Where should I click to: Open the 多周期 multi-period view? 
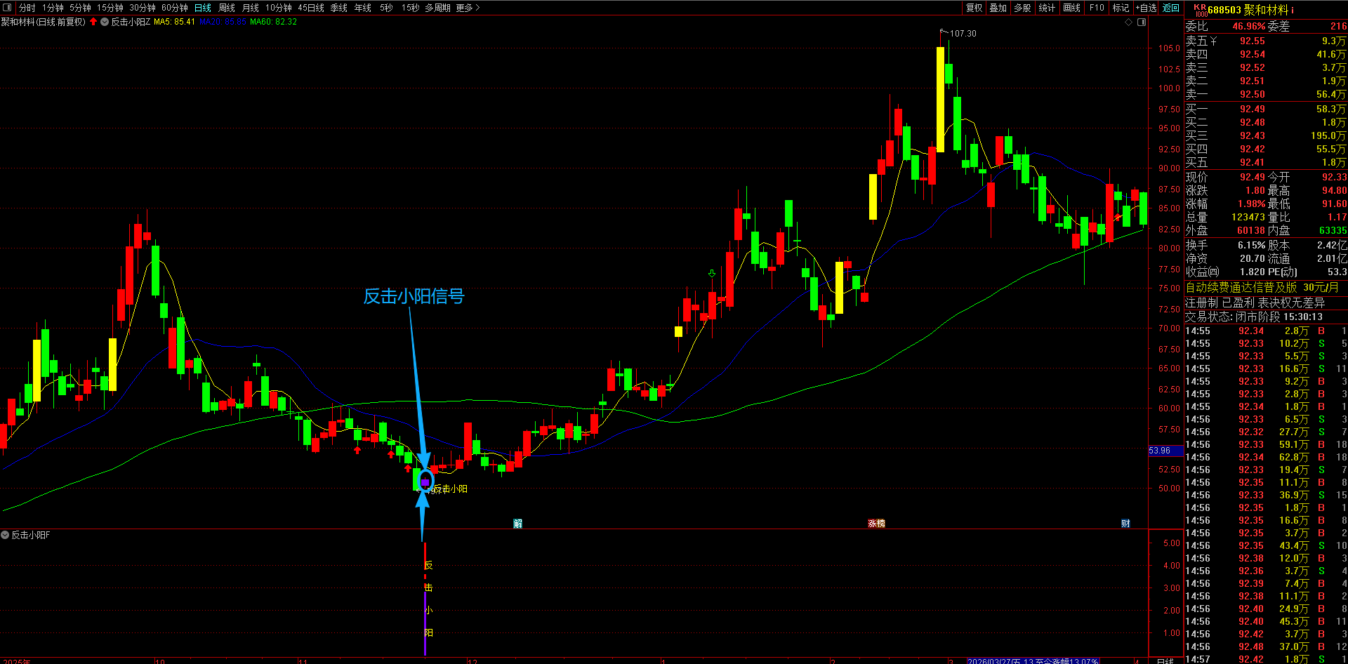click(437, 8)
